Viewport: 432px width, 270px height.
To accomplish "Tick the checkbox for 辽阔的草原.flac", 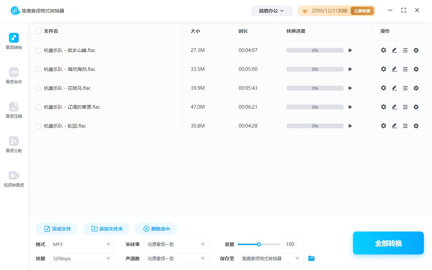I will click(38, 107).
